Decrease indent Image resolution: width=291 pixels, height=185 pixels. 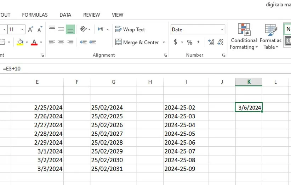[83, 42]
